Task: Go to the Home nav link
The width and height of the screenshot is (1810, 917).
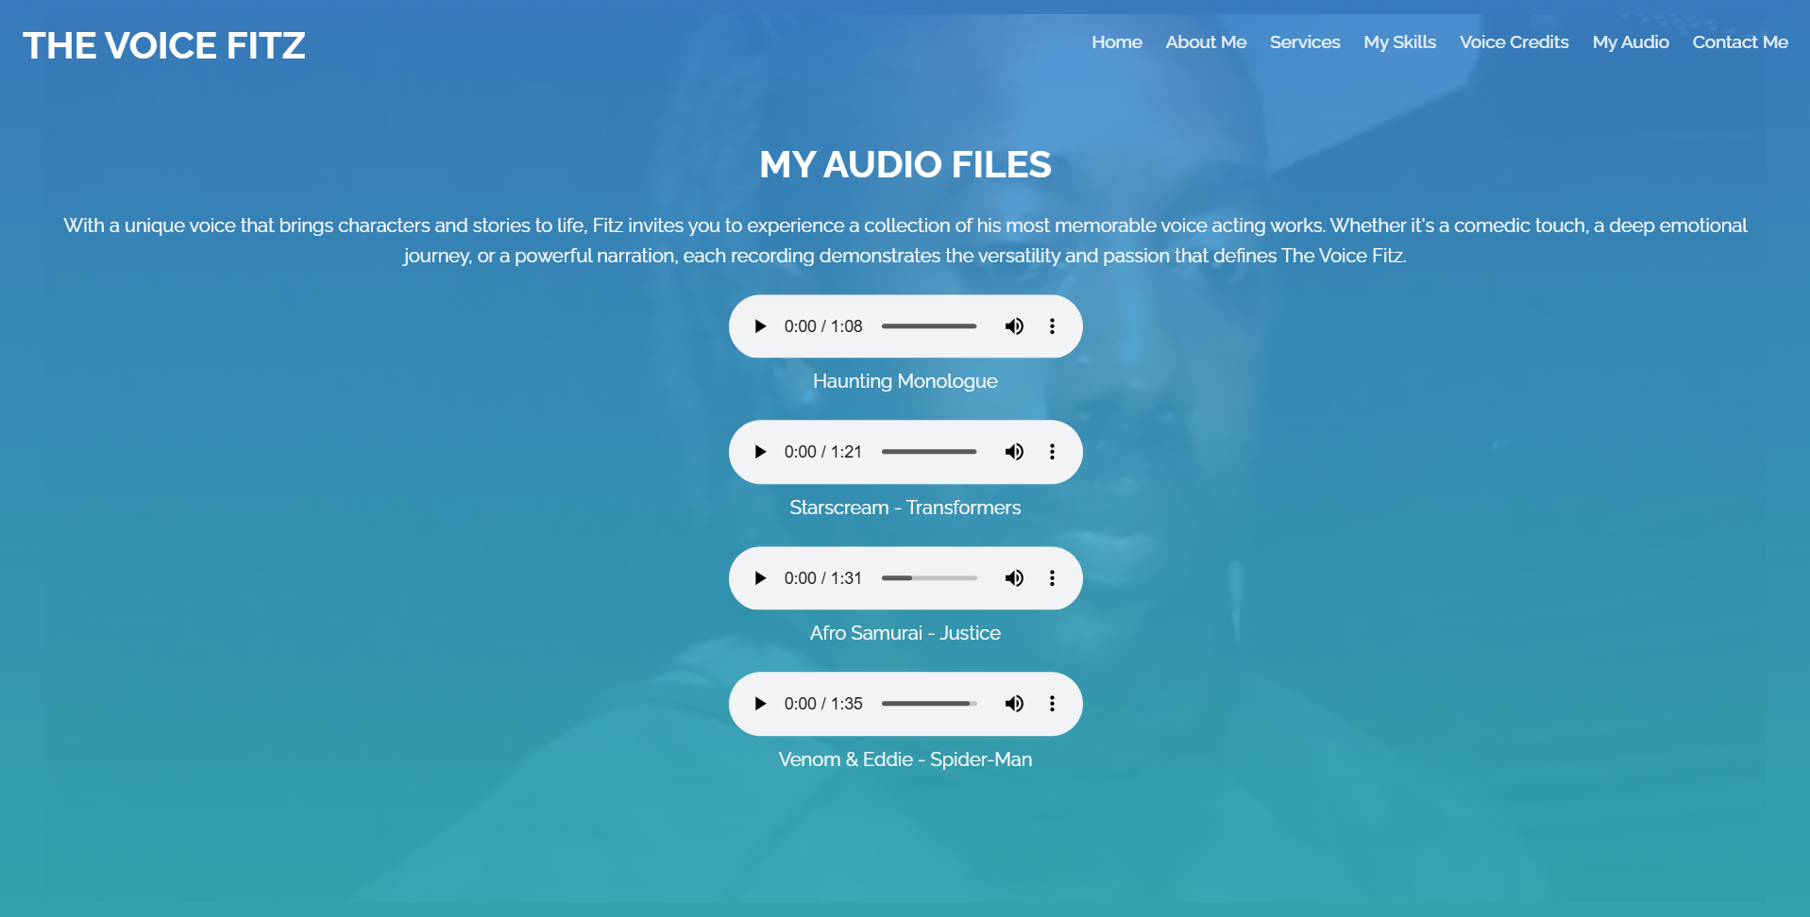Action: pos(1117,42)
